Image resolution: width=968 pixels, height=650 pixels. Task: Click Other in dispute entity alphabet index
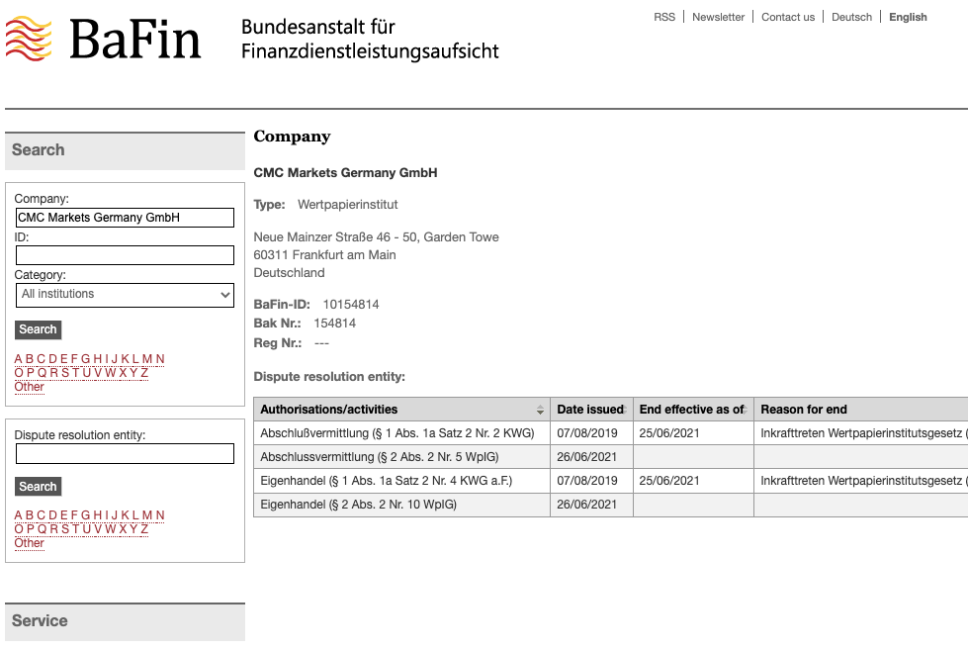click(x=29, y=543)
